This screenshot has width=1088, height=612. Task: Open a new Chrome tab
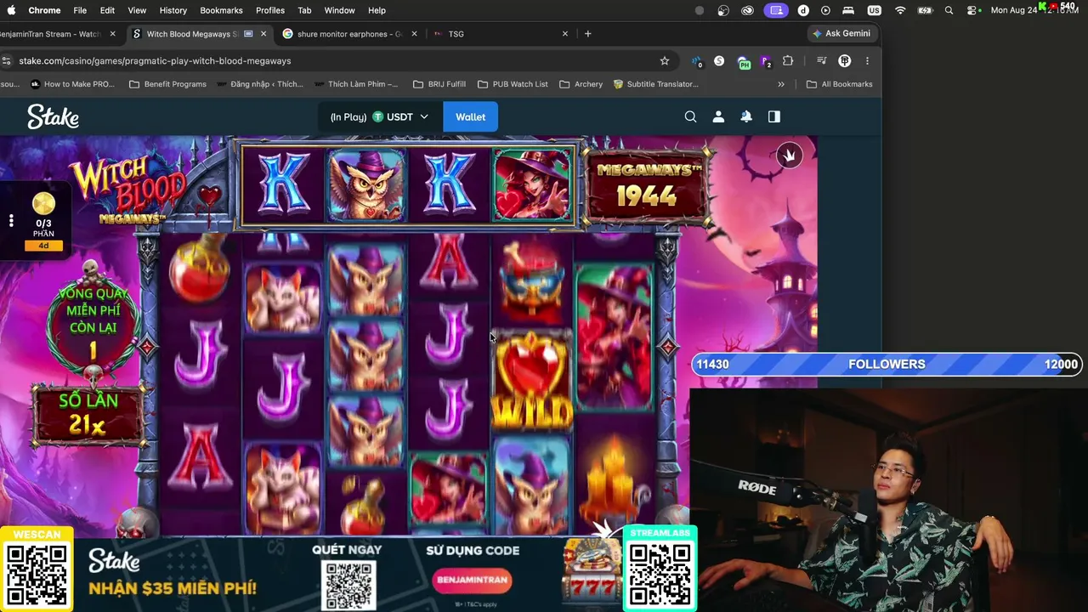587,34
